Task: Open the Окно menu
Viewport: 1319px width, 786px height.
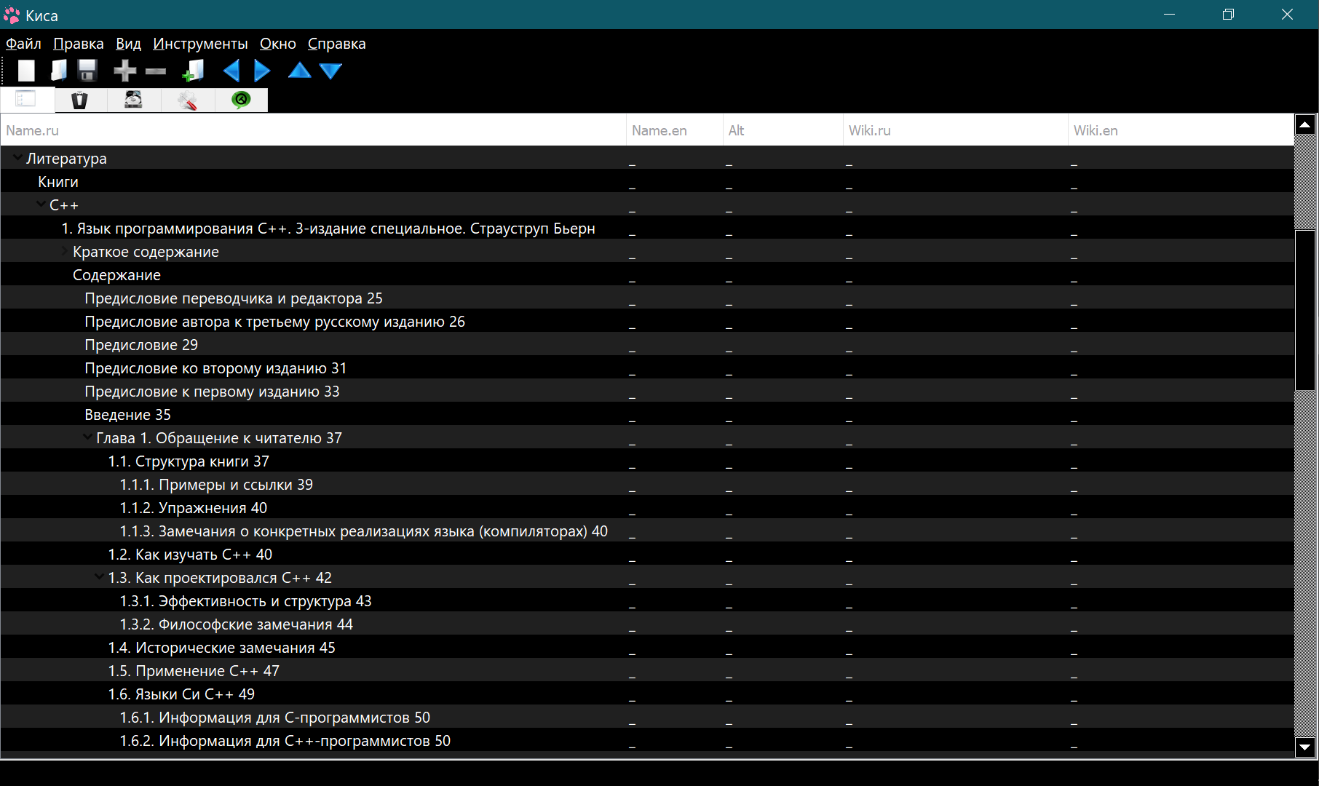Action: point(278,44)
